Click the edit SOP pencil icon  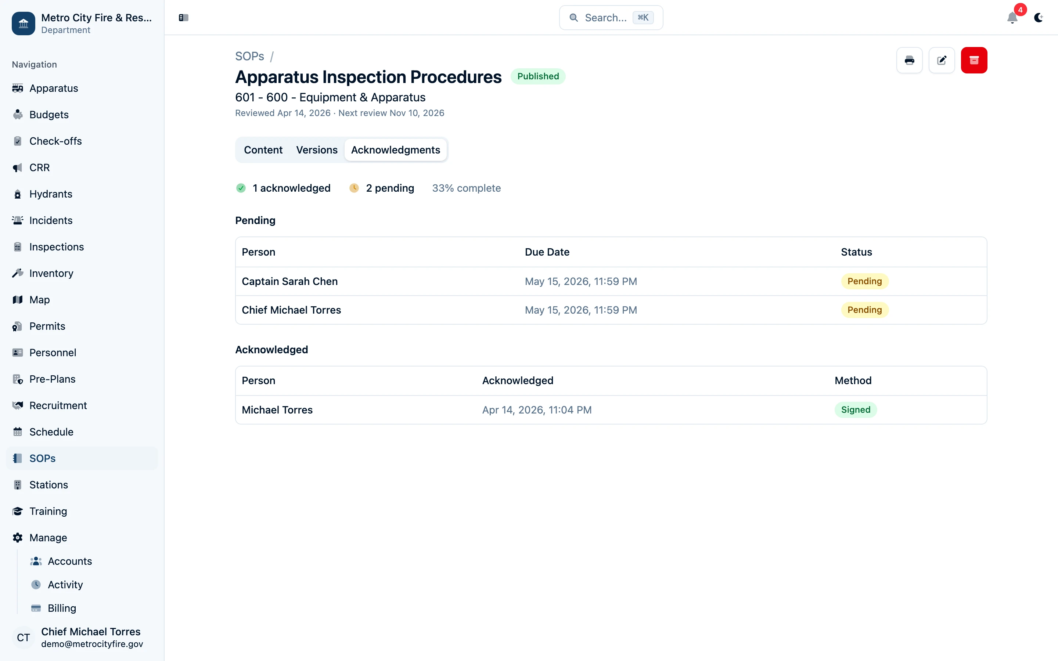click(x=942, y=60)
